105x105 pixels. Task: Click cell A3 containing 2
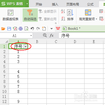tap(18, 56)
